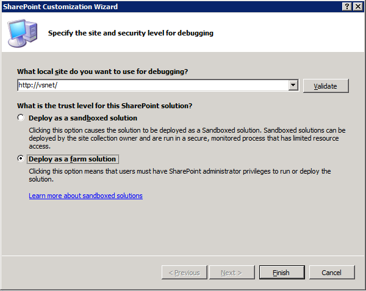Image resolution: width=366 pixels, height=291 pixels.
Task: Click inside the http://vsnet/ site field
Action: [x=153, y=85]
